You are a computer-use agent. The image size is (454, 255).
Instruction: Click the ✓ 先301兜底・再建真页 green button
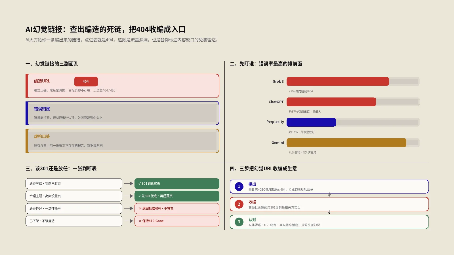click(x=177, y=196)
